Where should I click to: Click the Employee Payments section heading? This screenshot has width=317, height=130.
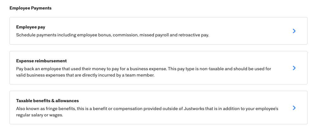pyautogui.click(x=30, y=8)
